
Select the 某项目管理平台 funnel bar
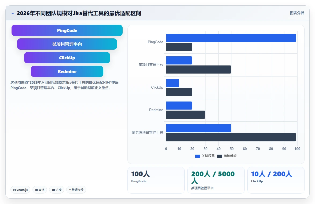pyautogui.click(x=67, y=44)
